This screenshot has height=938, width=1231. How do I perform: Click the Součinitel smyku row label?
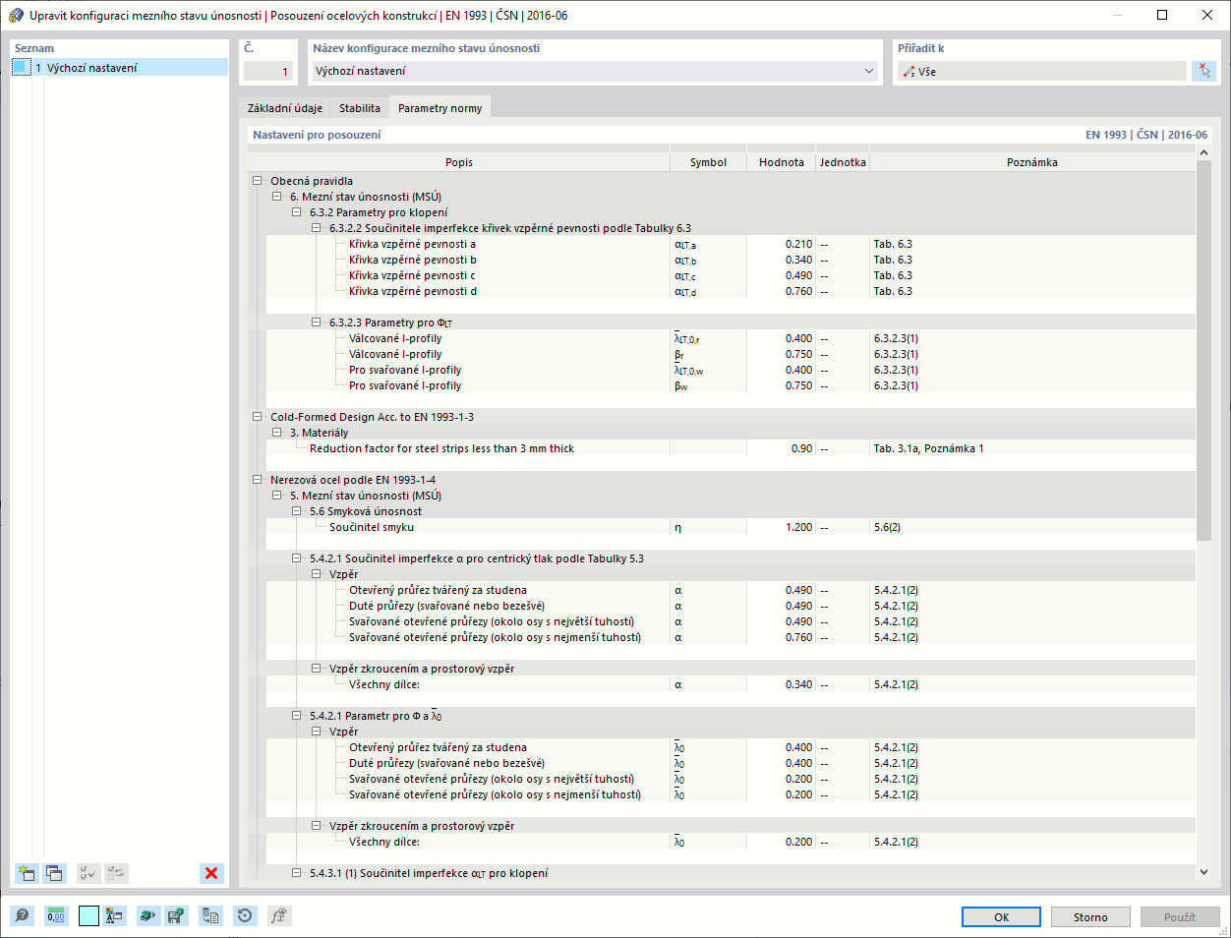[x=371, y=527]
